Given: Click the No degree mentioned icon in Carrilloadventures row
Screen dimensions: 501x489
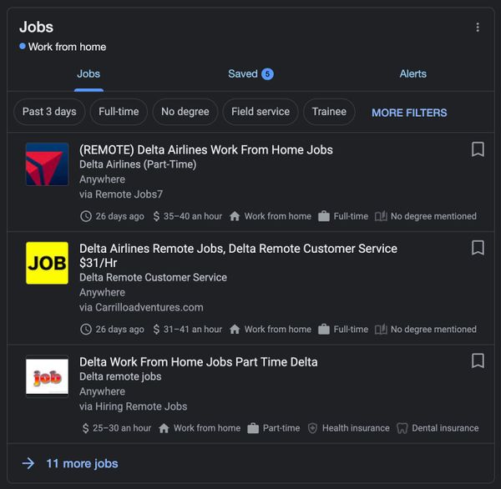Looking at the screenshot, I should click(381, 330).
